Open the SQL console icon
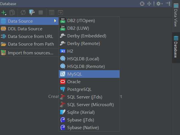The height and width of the screenshot is (135, 180). point(60,12)
